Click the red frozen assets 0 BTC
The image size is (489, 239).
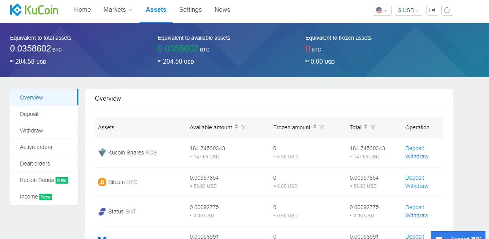coord(313,49)
